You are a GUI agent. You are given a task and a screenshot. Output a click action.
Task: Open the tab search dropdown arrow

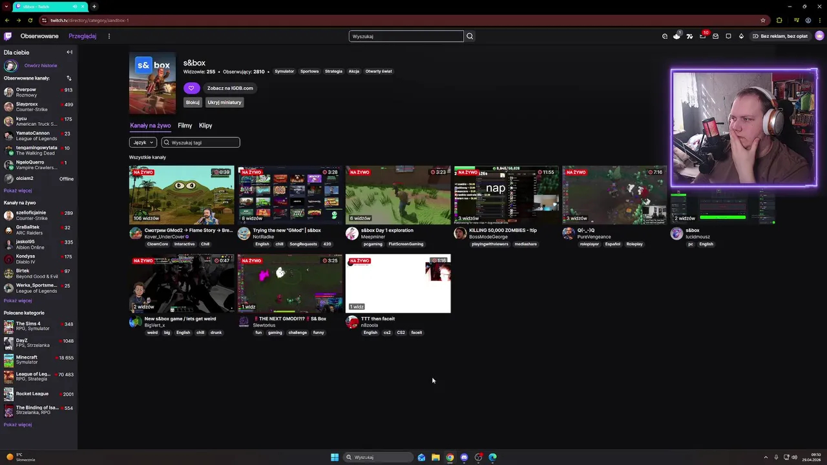pyautogui.click(x=6, y=6)
